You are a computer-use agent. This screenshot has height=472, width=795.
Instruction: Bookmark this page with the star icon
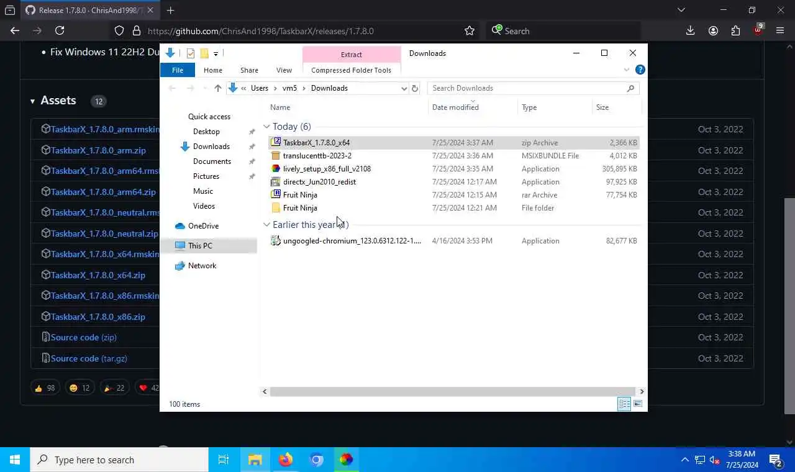pyautogui.click(x=470, y=30)
